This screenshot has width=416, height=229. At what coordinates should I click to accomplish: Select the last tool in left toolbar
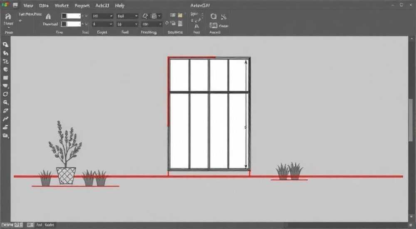point(5,135)
